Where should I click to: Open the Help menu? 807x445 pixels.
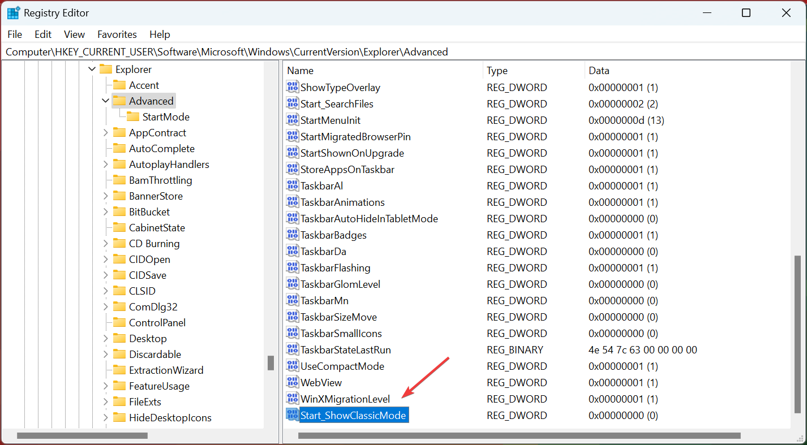[160, 34]
